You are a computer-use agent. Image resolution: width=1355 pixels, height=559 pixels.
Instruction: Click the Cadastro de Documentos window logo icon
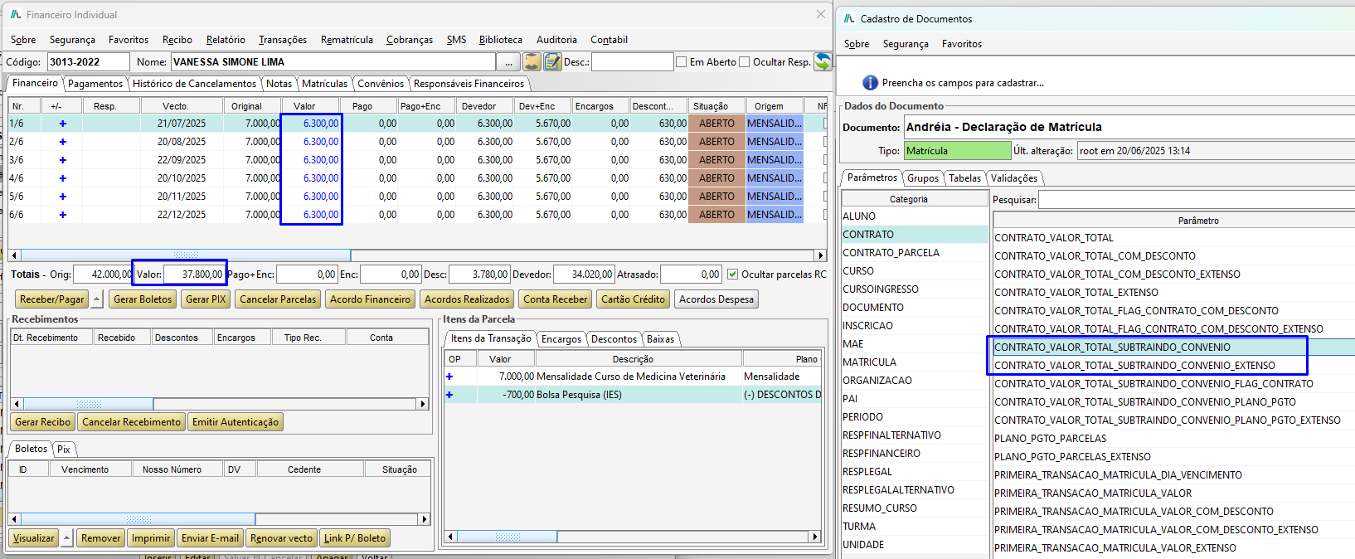tap(849, 18)
